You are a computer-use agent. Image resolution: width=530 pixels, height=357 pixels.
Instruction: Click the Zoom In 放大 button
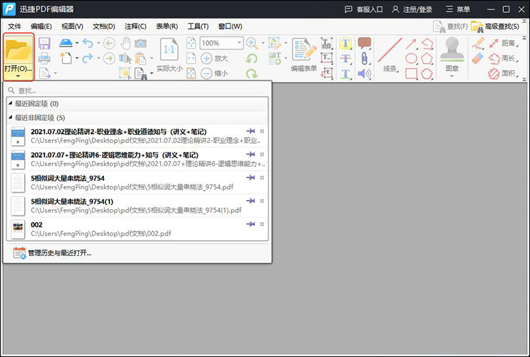214,58
